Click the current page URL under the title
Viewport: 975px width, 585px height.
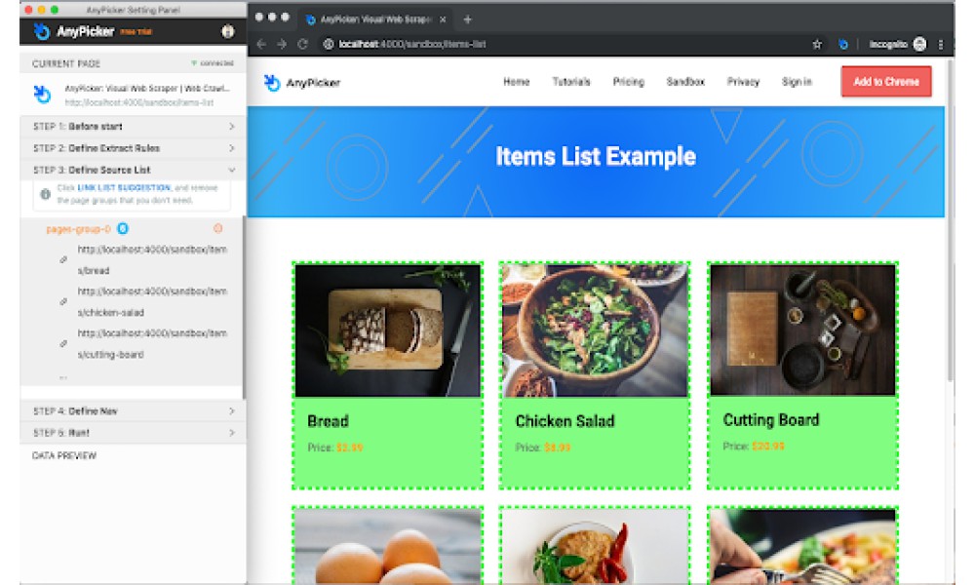(139, 102)
